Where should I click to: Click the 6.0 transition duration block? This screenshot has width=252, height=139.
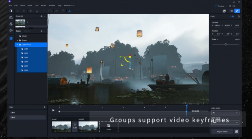(x=75, y=127)
